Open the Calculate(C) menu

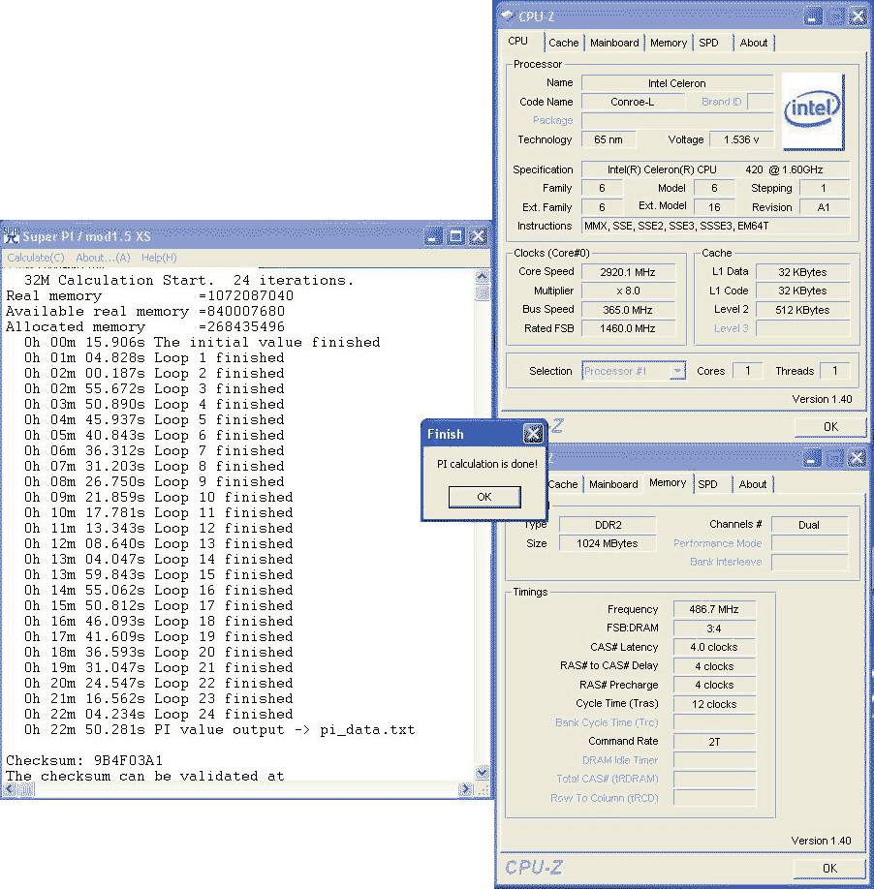36,258
